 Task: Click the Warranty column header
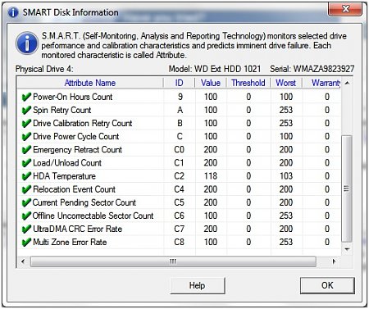pos(321,83)
